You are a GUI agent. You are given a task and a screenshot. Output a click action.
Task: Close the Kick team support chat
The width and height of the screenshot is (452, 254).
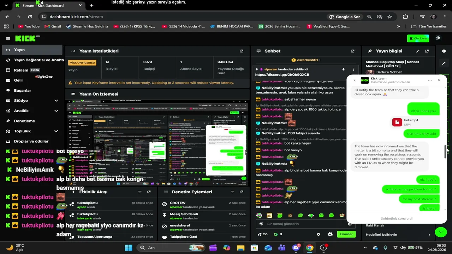(x=439, y=80)
